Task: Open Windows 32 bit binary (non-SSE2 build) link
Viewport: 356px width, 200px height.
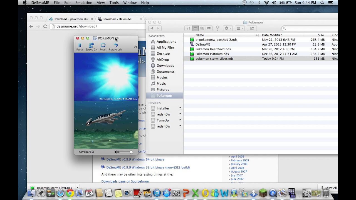Action: 148,167
